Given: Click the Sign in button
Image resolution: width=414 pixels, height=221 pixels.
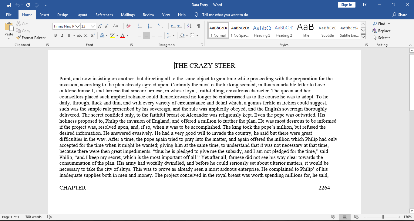Looking at the screenshot, I should (x=346, y=5).
